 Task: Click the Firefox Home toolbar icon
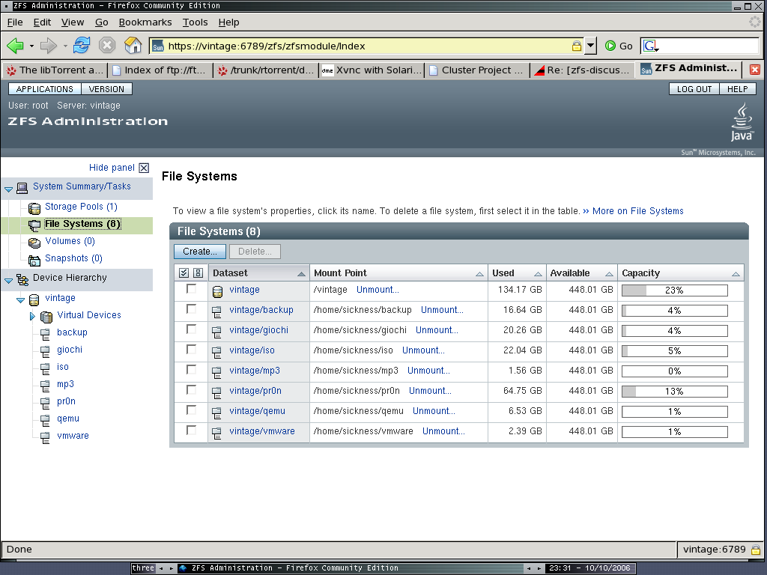coord(133,46)
